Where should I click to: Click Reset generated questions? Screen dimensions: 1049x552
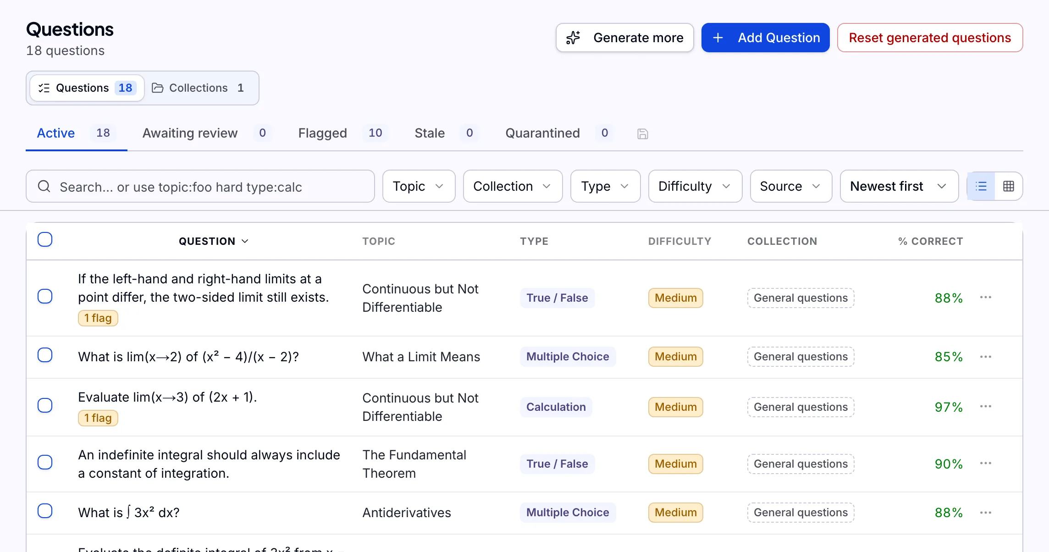tap(930, 38)
